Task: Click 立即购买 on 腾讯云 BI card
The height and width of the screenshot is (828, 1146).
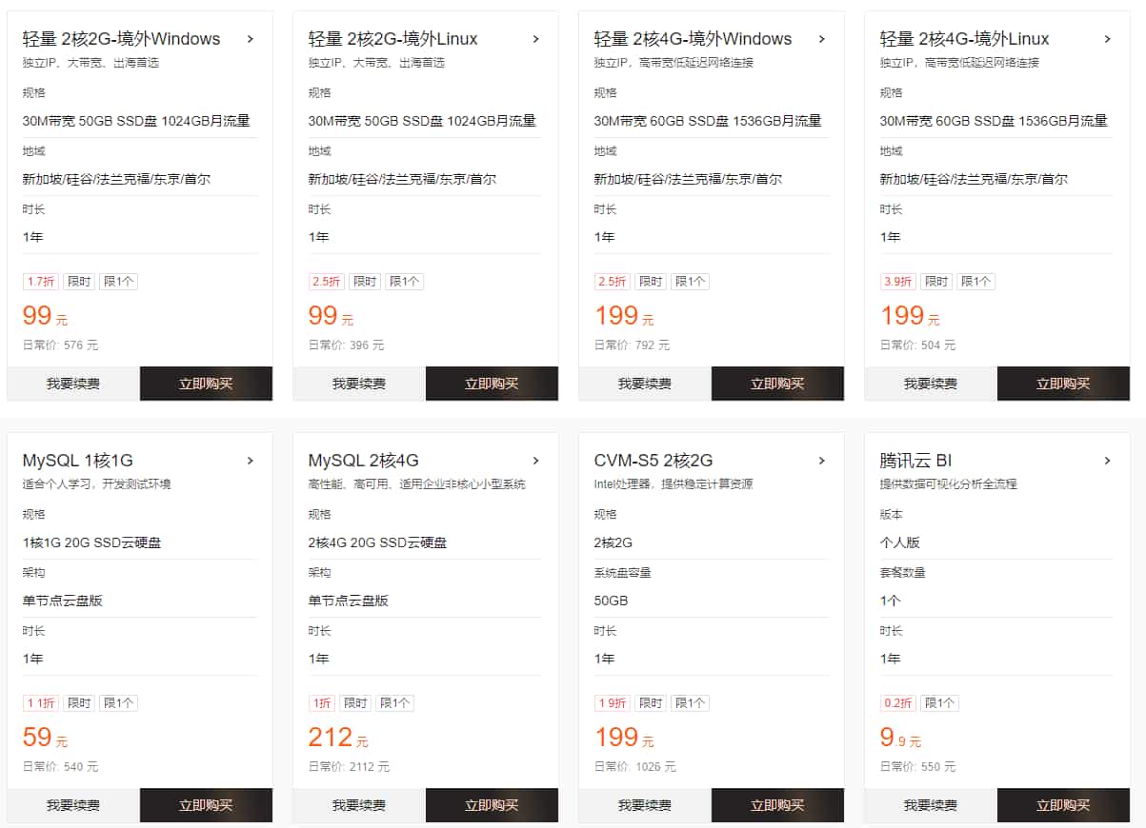Action: tap(1063, 805)
